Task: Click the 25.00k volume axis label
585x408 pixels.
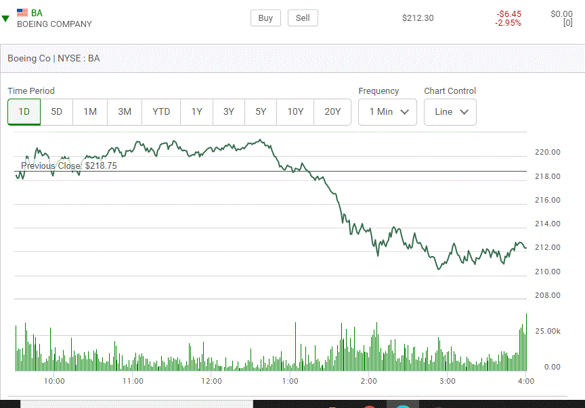Action: (x=548, y=331)
